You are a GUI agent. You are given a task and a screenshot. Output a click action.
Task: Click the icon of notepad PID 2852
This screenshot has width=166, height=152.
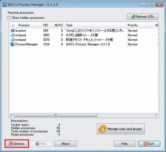[x=13, y=35]
